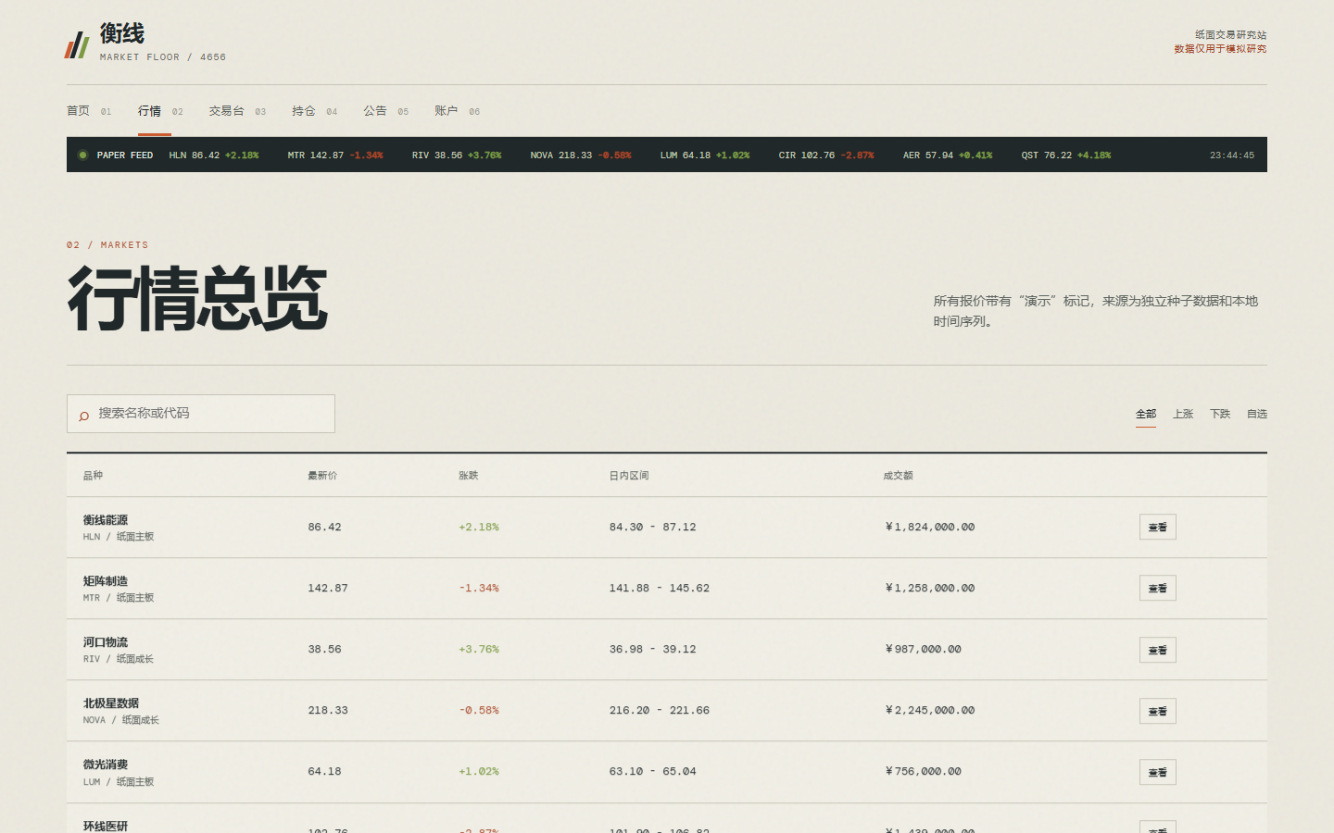Click the +1.02% change in the table
This screenshot has height=833, width=1334.
click(479, 772)
